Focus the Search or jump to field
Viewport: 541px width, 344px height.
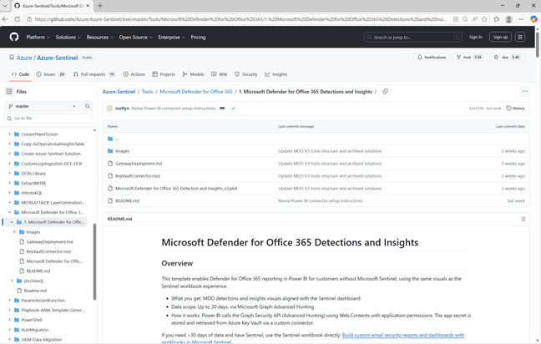413,37
